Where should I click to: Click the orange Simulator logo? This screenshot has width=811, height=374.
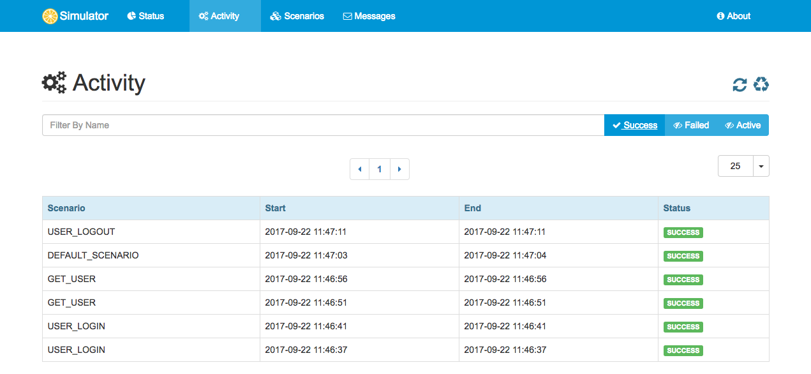[50, 16]
